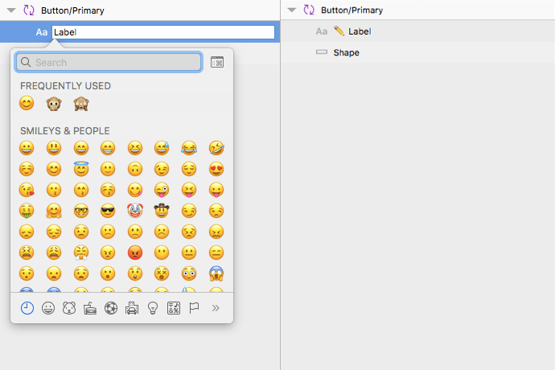
Task: Open the Food & Drink category tab
Action: pyautogui.click(x=90, y=308)
